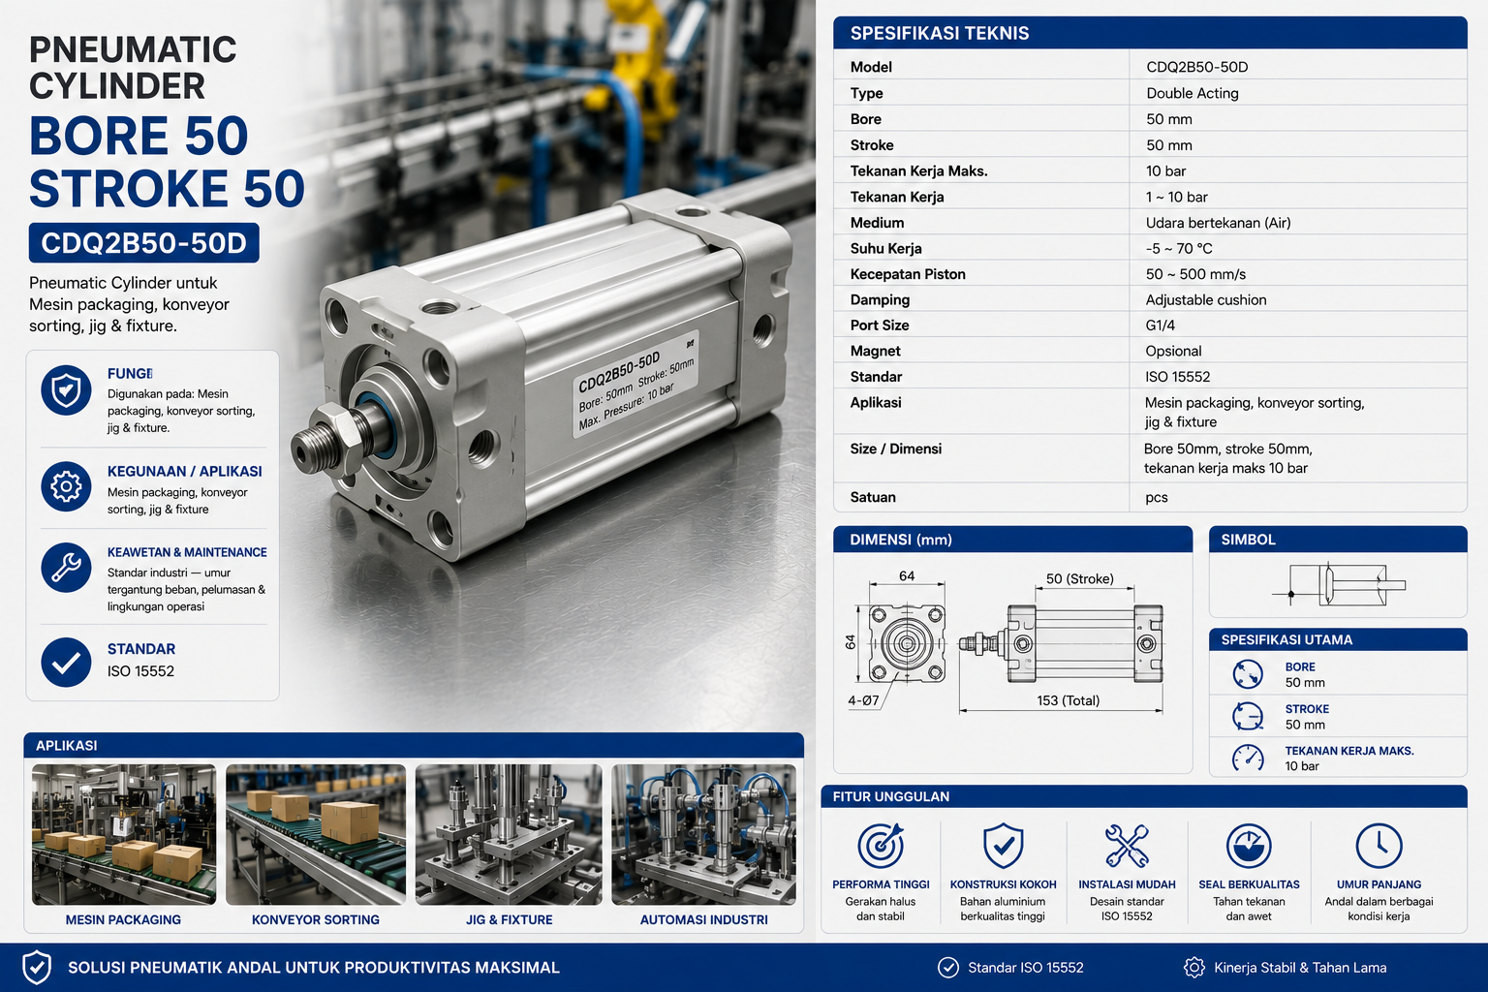This screenshot has width=1488, height=992.
Task: Click the Model value CDQ2B50-50D in table
Action: pyautogui.click(x=1197, y=67)
